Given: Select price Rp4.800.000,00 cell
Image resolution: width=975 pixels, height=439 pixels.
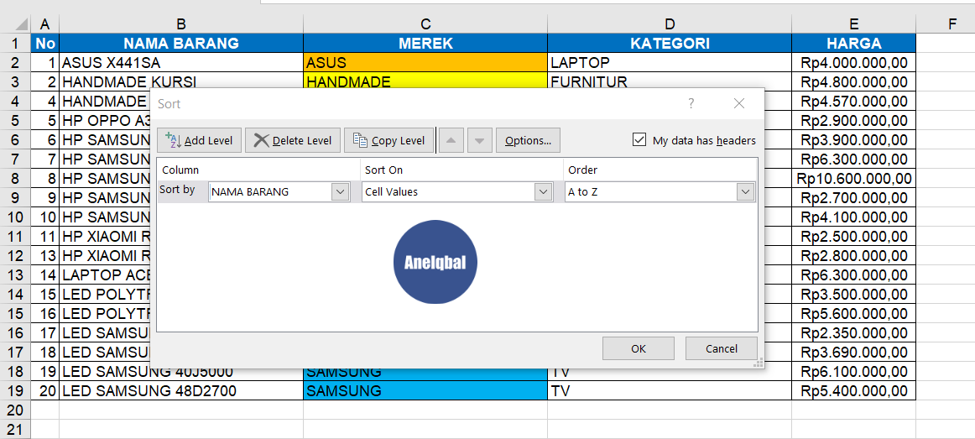Looking at the screenshot, I should (853, 81).
